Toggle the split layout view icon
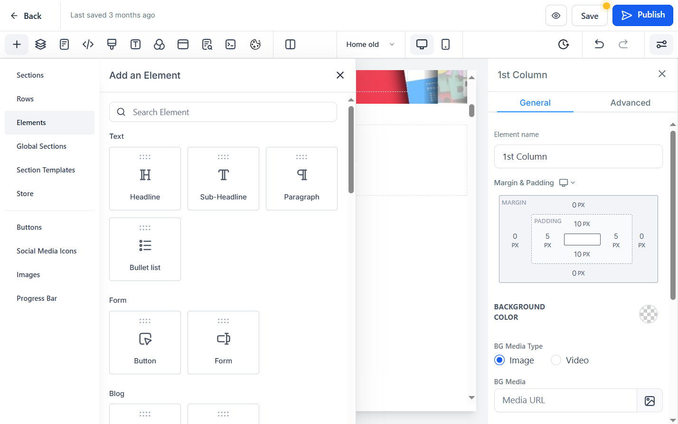The width and height of the screenshot is (678, 424). pyautogui.click(x=291, y=45)
